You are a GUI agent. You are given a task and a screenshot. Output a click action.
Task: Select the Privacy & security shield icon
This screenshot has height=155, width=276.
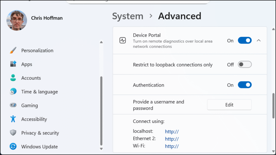(13, 133)
